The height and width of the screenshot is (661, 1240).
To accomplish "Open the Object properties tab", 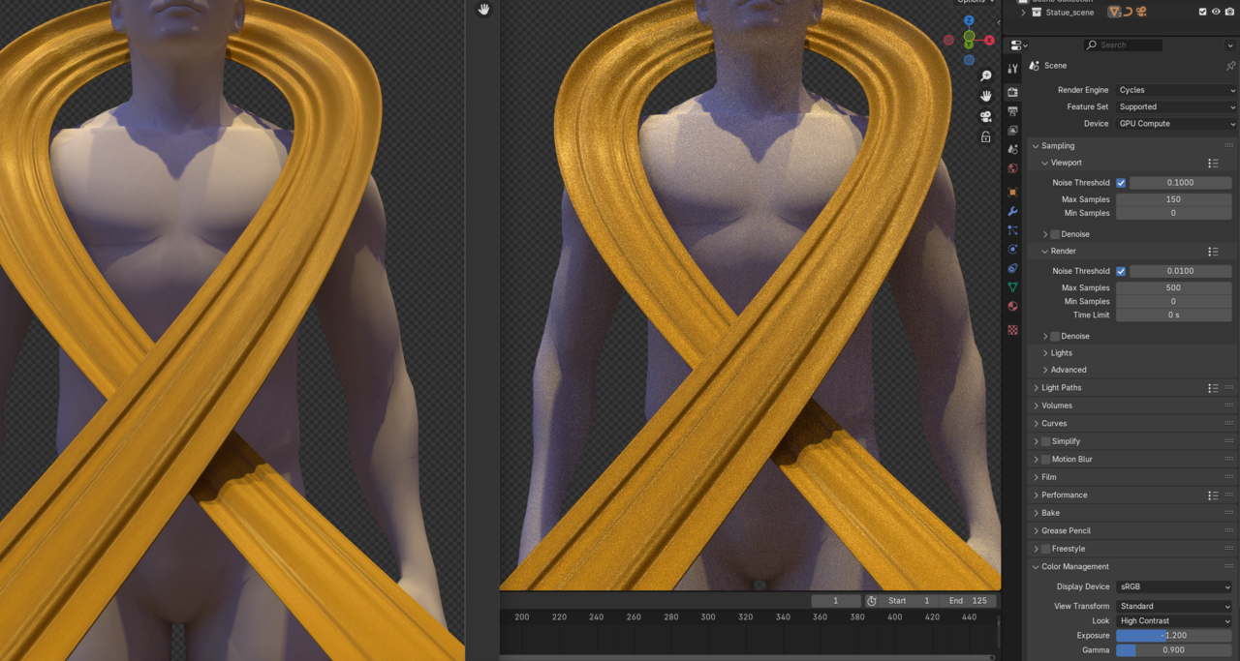I will (x=1012, y=192).
